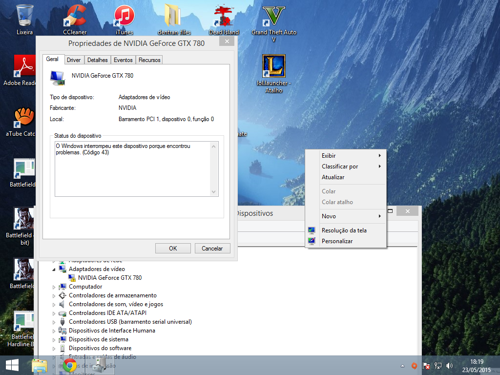The image size is (500, 375).
Task: Maximize the Device Manager window
Action: (390, 211)
